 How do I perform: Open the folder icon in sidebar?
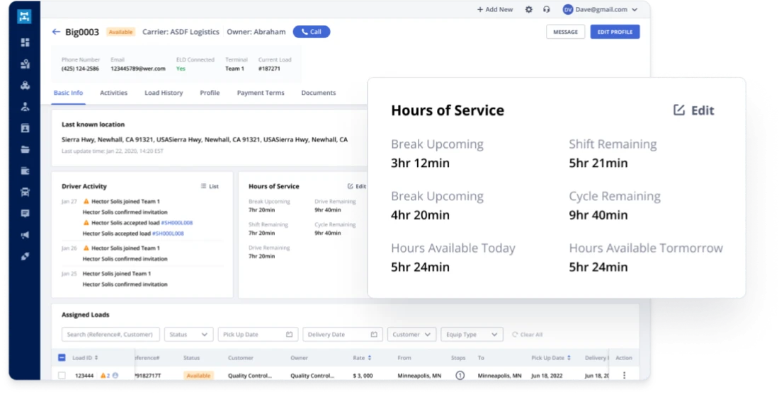25,149
